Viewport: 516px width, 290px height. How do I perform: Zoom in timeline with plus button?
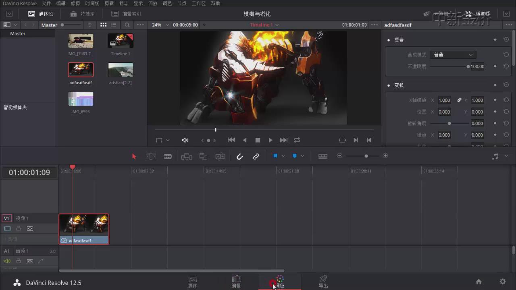coord(385,155)
